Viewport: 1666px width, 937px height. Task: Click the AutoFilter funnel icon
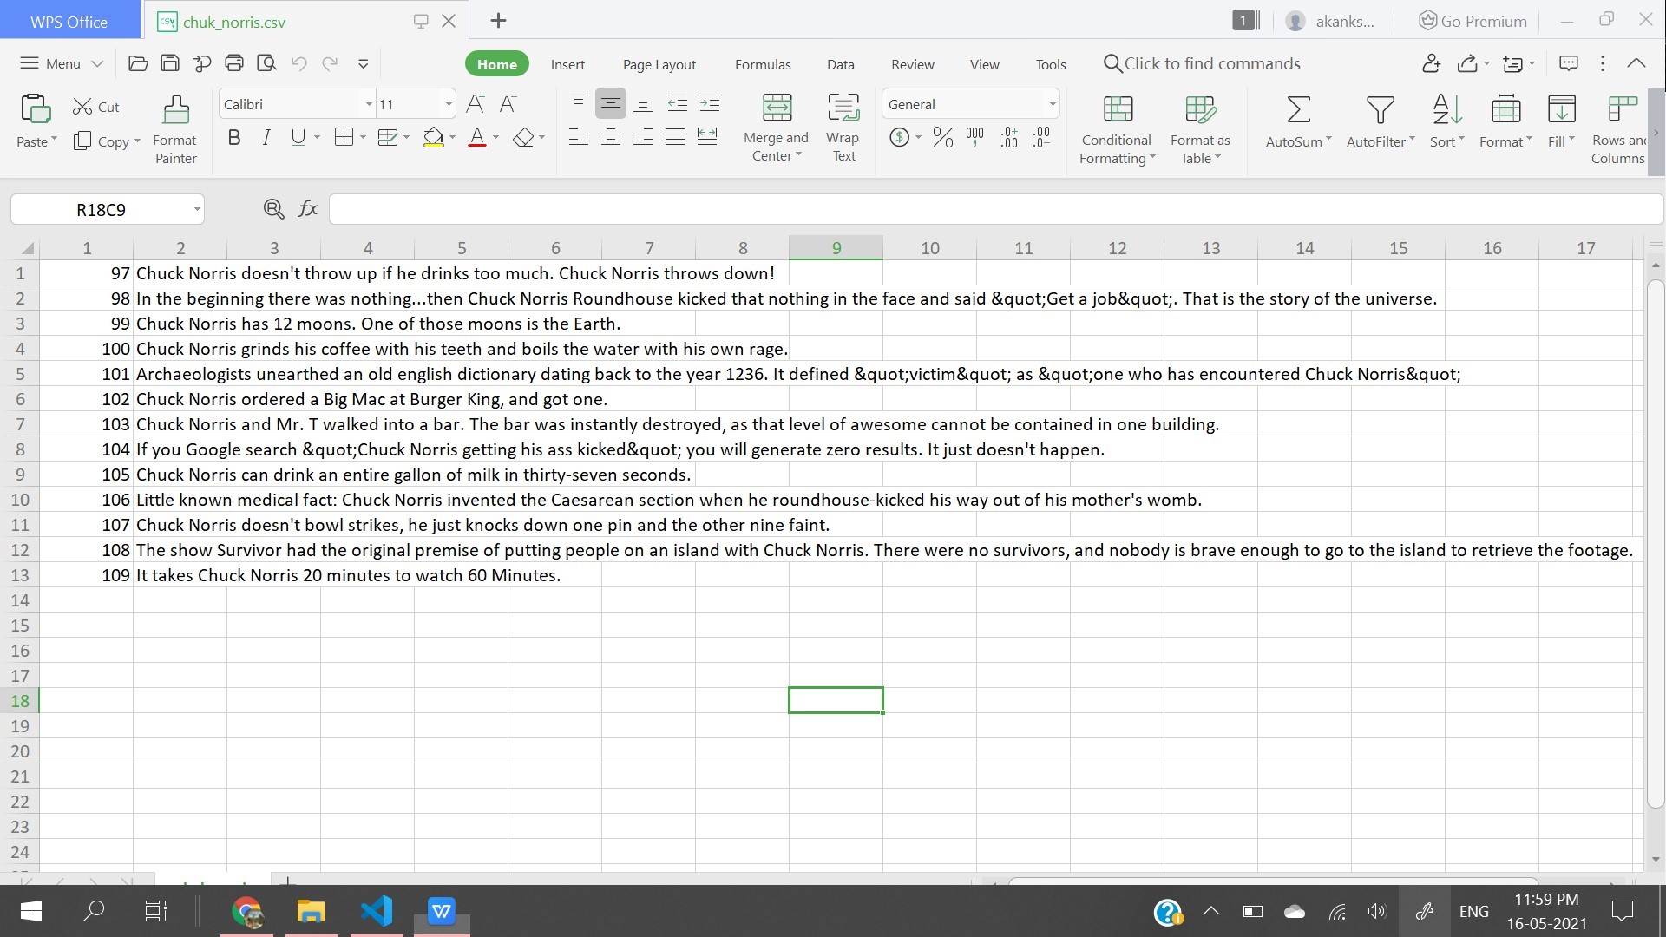click(1380, 110)
